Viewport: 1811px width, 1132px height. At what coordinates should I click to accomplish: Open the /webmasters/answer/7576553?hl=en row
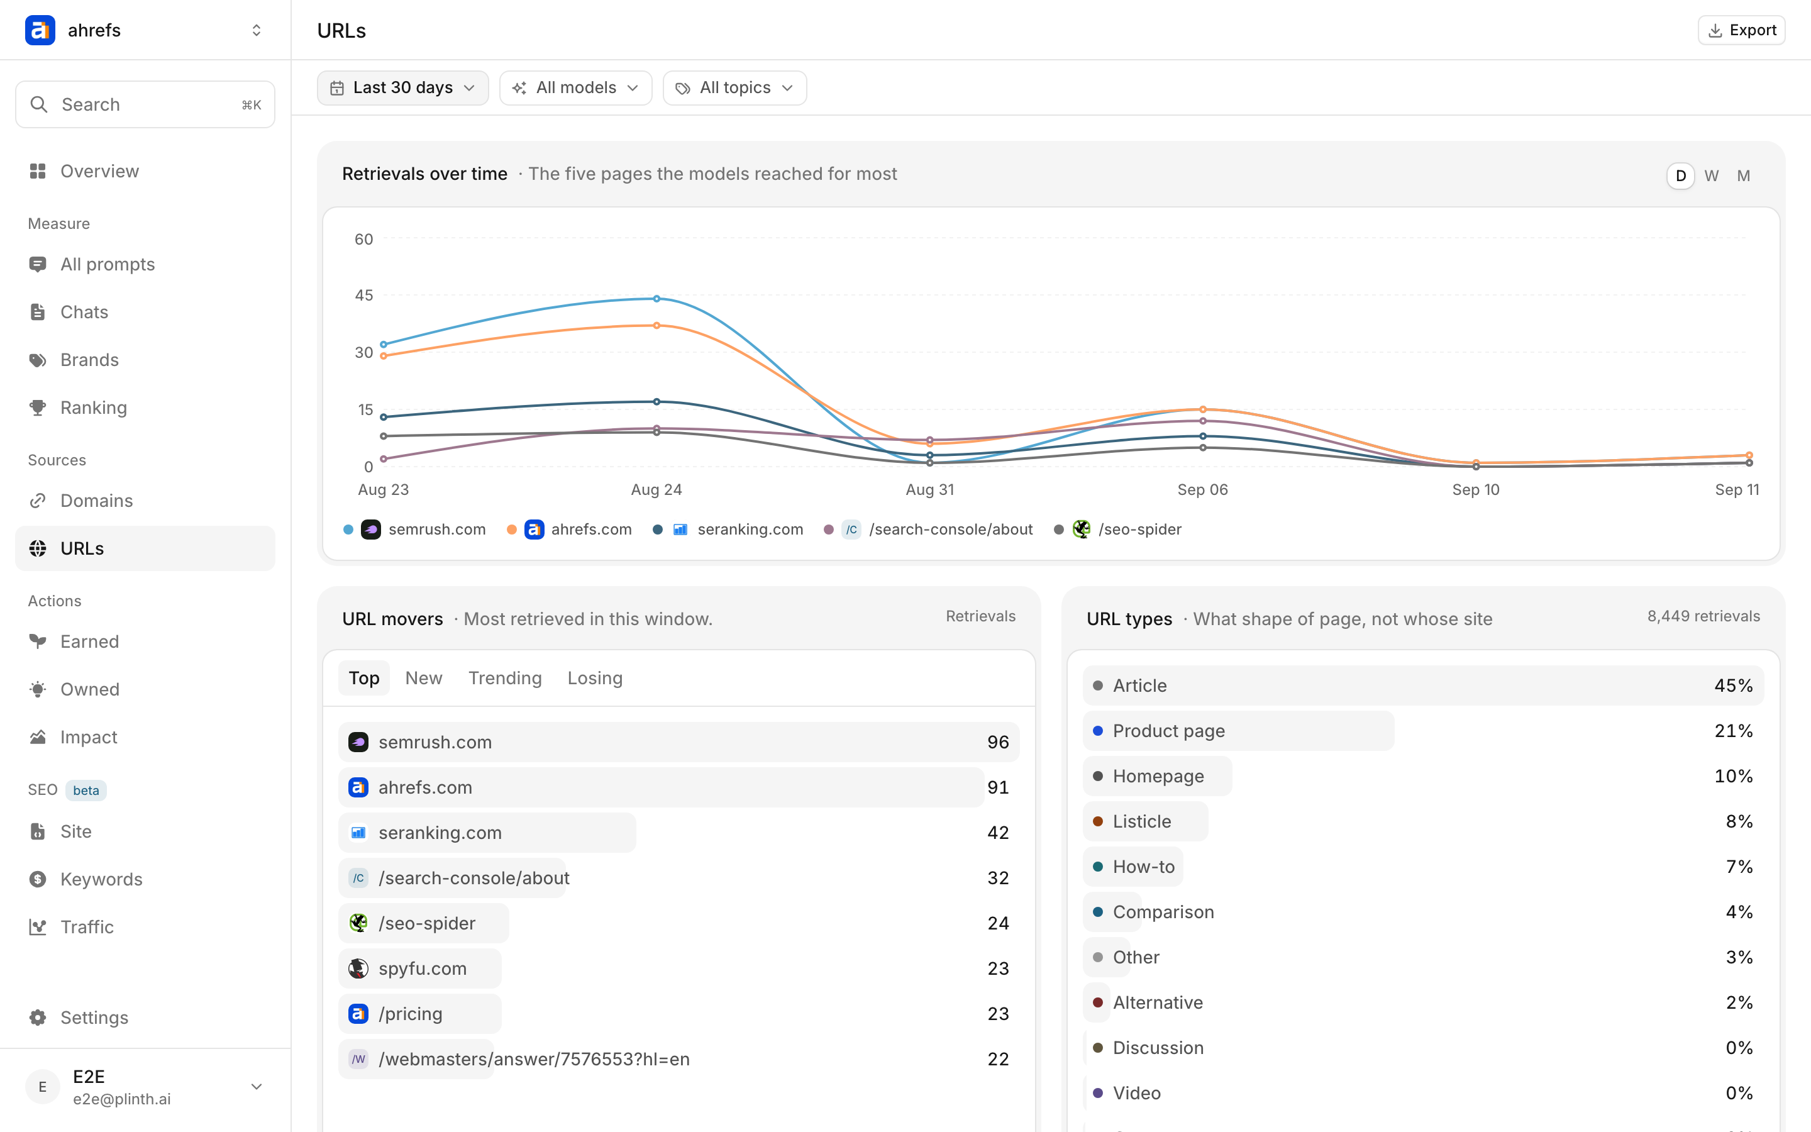point(678,1060)
